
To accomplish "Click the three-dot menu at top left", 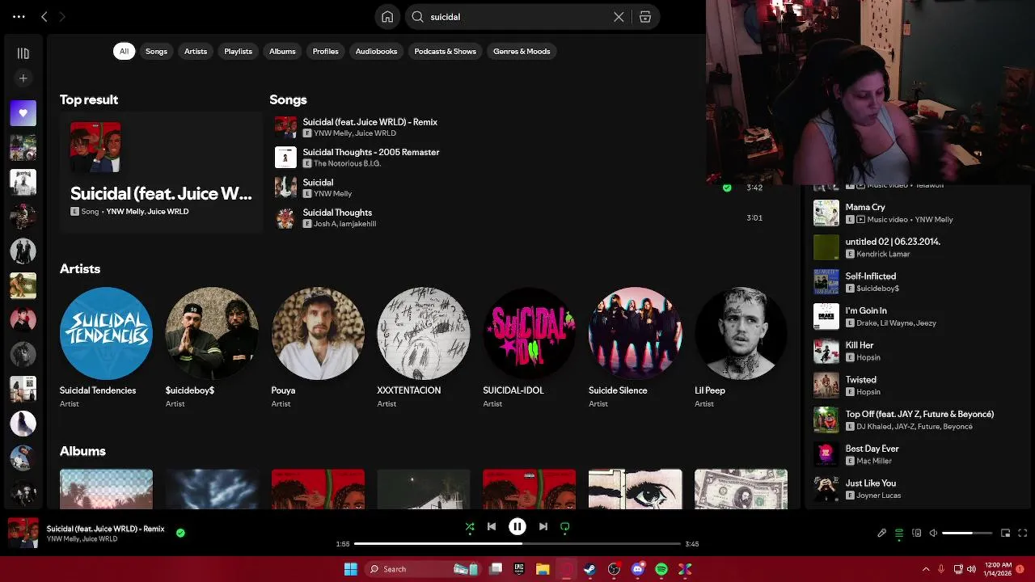I will (x=19, y=16).
